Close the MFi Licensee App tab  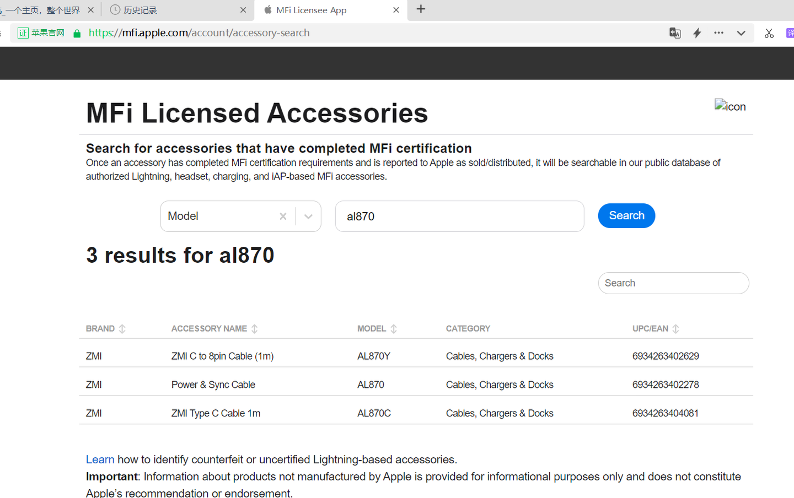(x=396, y=10)
